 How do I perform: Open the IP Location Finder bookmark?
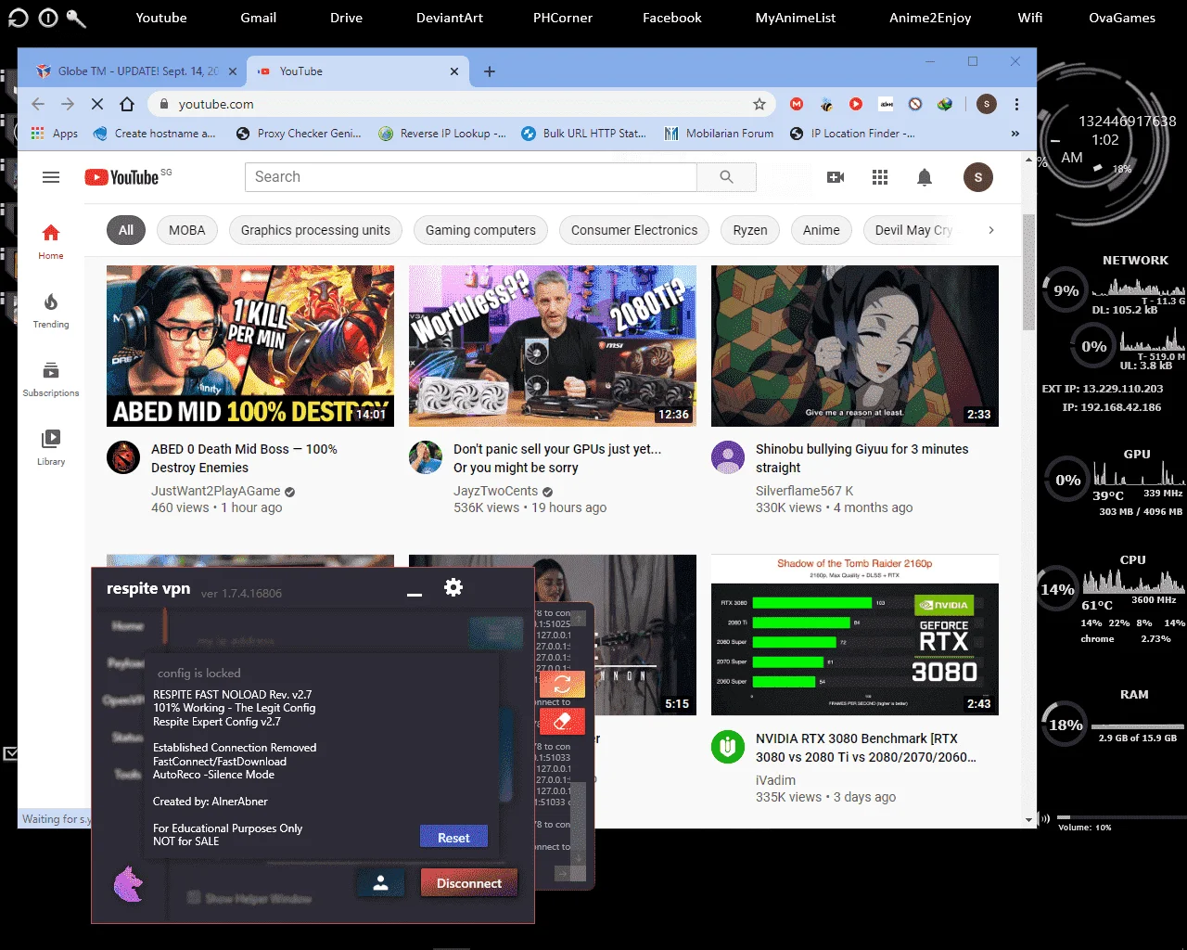[x=852, y=134]
